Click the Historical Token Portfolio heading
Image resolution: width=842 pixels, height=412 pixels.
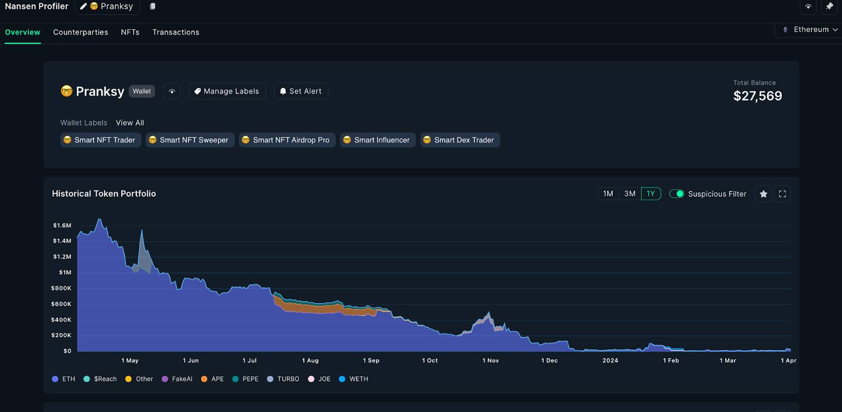coord(104,194)
